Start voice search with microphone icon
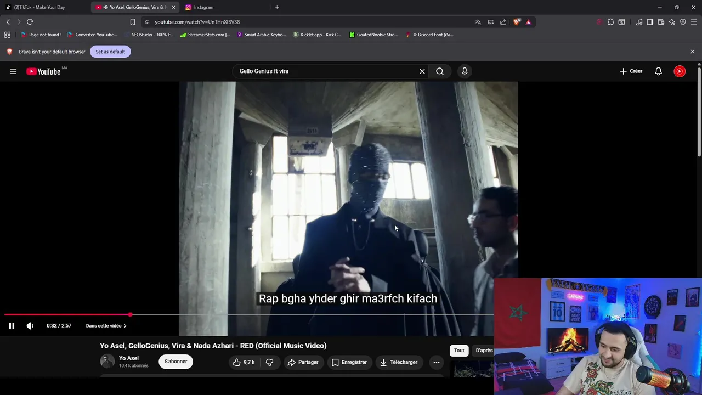 [x=465, y=71]
